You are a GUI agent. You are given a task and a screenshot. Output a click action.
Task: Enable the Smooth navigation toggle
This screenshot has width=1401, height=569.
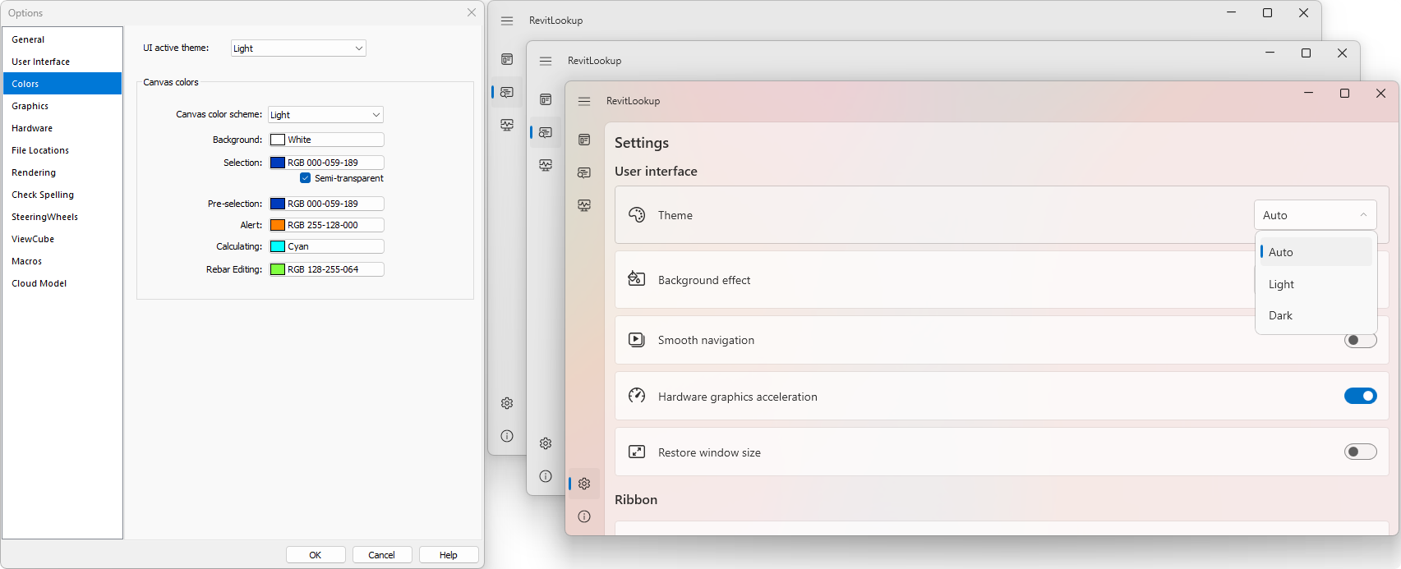pos(1360,340)
